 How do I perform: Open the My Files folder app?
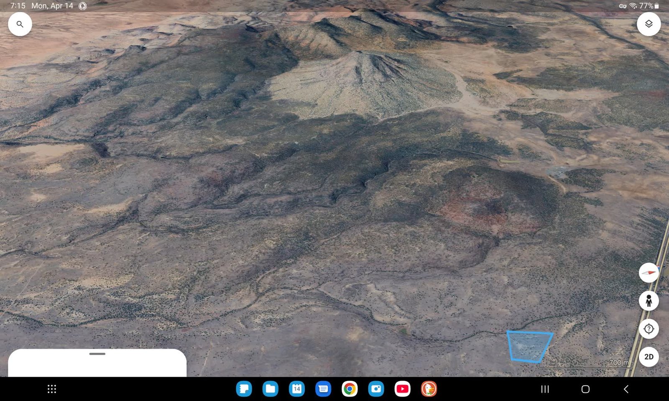point(270,389)
